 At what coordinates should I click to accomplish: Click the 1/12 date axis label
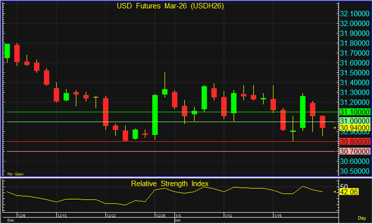pyautogui.click(x=229, y=215)
